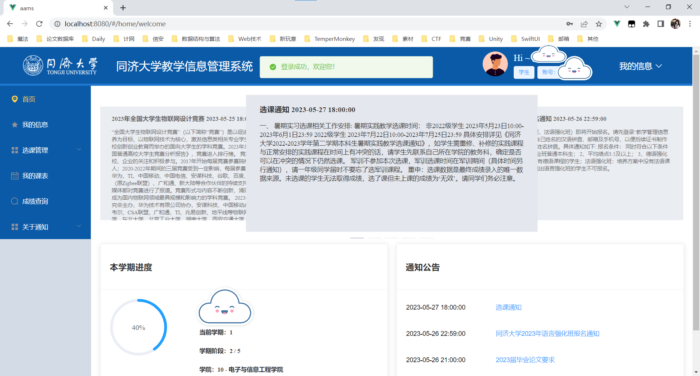Click the scrollbar down arrow

pos(696,372)
